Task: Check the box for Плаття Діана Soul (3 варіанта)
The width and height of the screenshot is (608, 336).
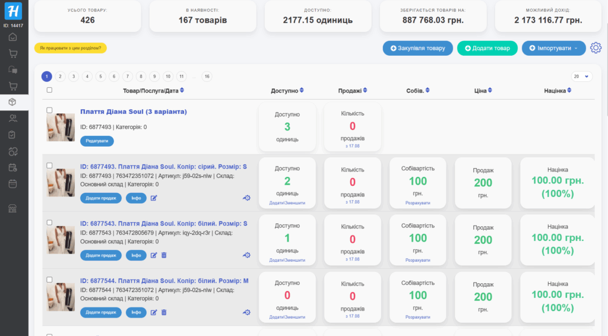Action: [x=49, y=110]
